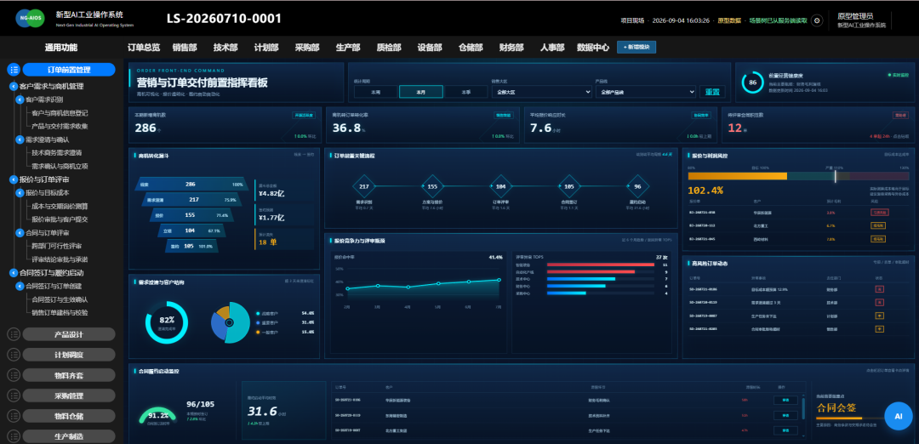Click the 217 node in order flow

364,186
